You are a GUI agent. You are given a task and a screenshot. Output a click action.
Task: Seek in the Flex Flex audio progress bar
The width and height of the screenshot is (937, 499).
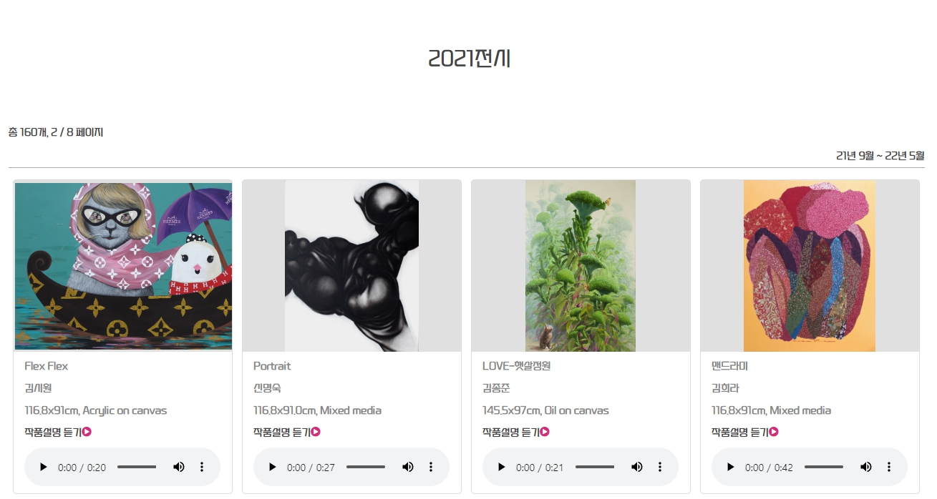[x=137, y=467]
